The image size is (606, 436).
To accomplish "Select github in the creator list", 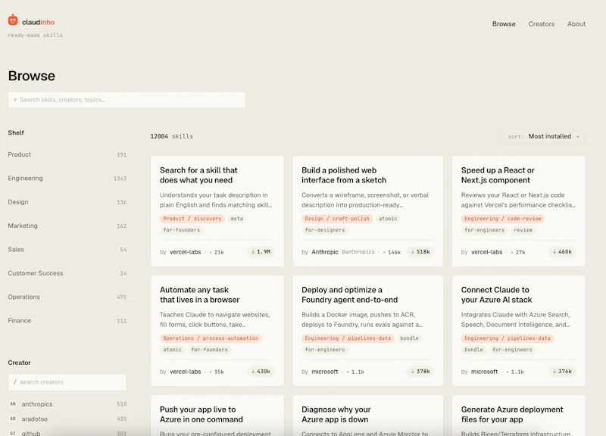I will coord(67,433).
